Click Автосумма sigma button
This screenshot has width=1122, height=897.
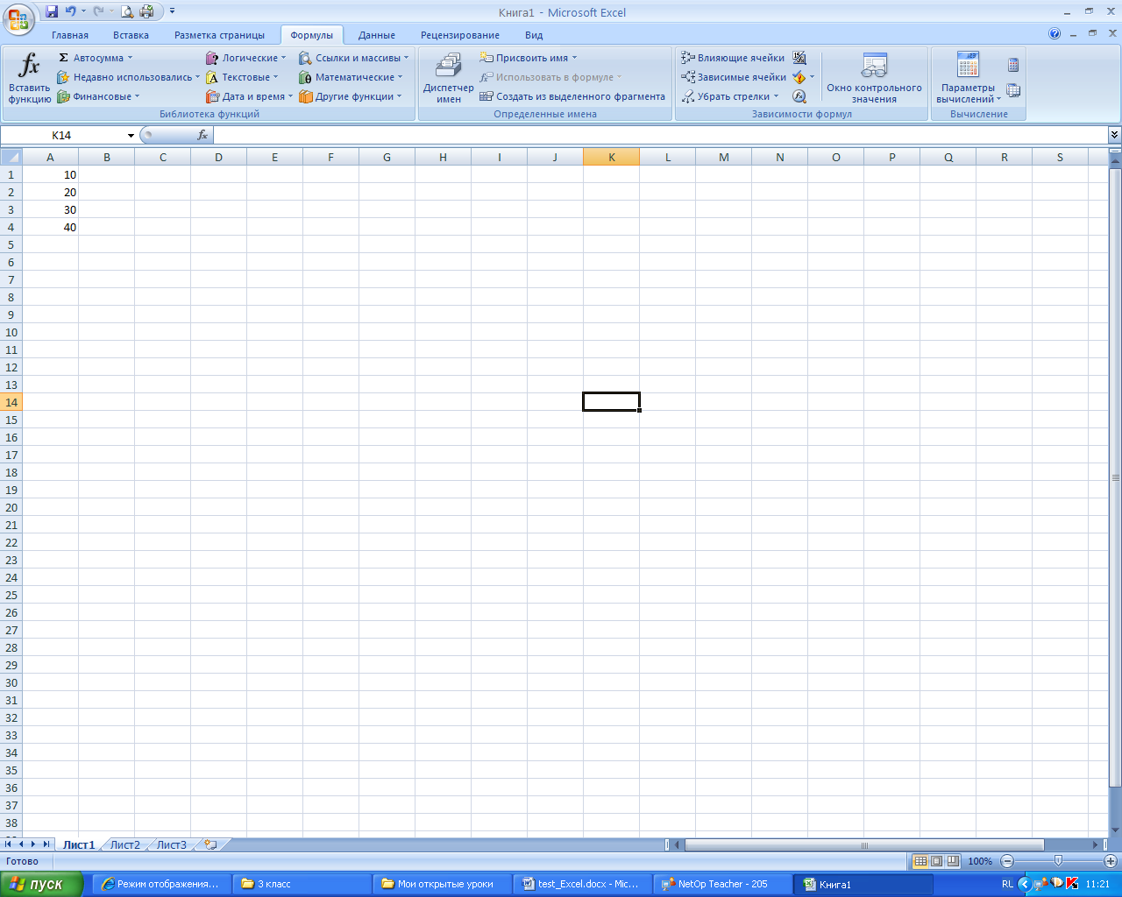(x=95, y=58)
